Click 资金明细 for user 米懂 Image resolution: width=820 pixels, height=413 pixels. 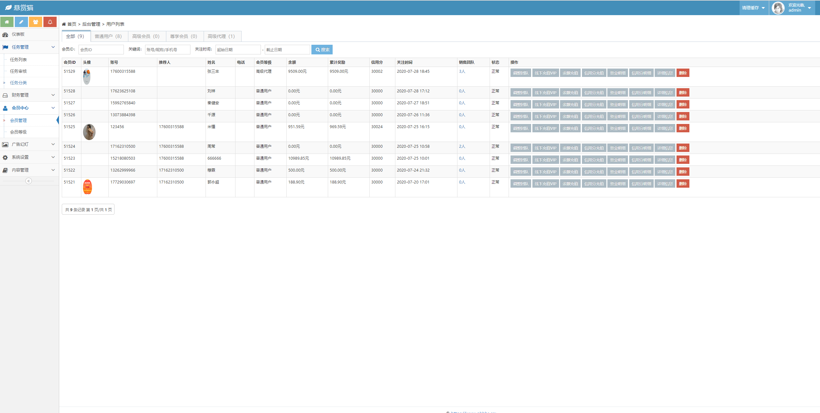(x=618, y=128)
